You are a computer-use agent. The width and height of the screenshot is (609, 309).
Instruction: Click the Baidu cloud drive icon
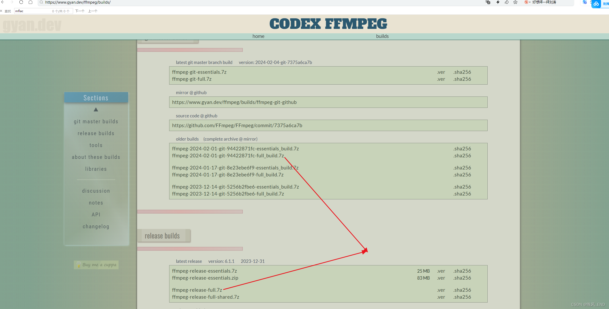pos(596,4)
